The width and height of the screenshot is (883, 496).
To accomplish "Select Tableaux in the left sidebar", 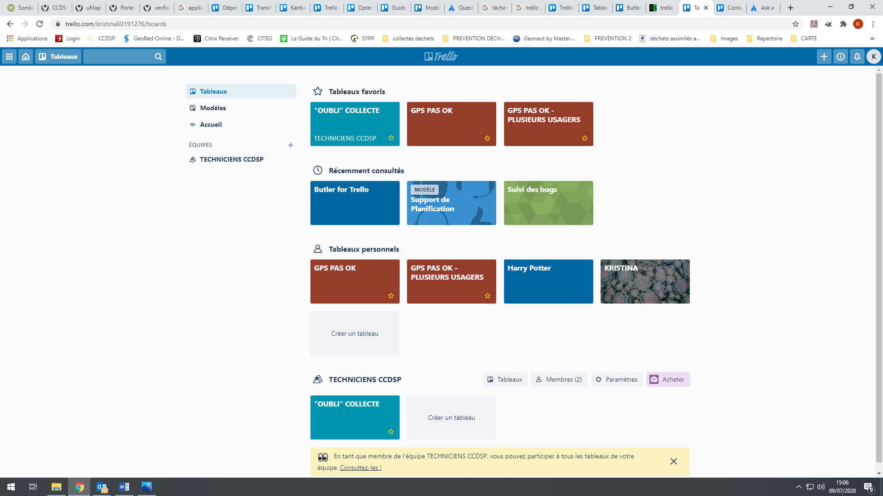I will click(x=241, y=91).
